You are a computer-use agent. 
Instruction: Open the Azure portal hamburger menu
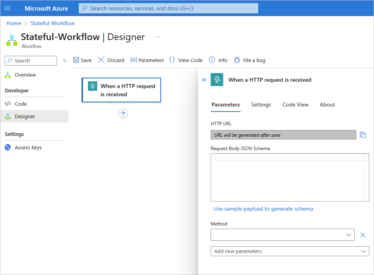pos(7,8)
